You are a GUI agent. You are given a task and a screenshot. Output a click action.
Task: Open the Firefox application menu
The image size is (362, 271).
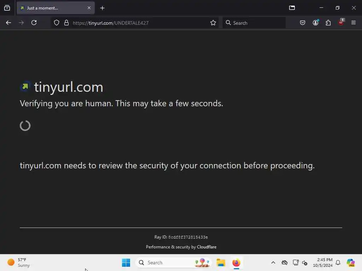tap(354, 23)
